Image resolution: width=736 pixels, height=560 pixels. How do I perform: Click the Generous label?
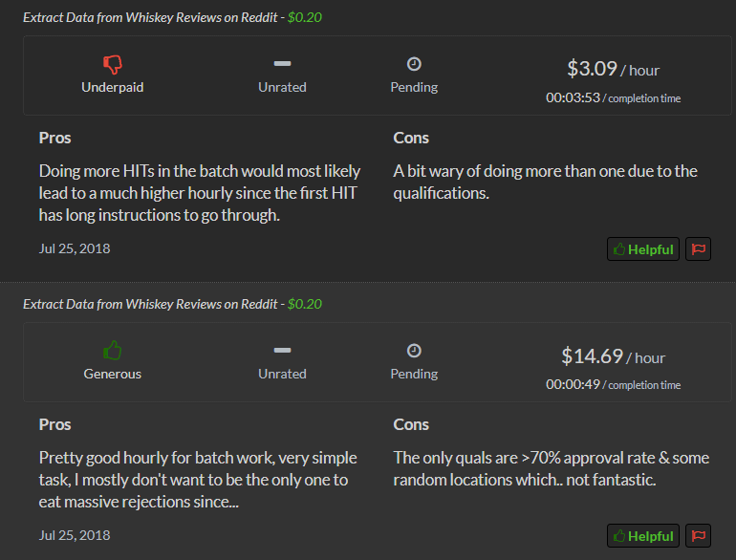113,374
